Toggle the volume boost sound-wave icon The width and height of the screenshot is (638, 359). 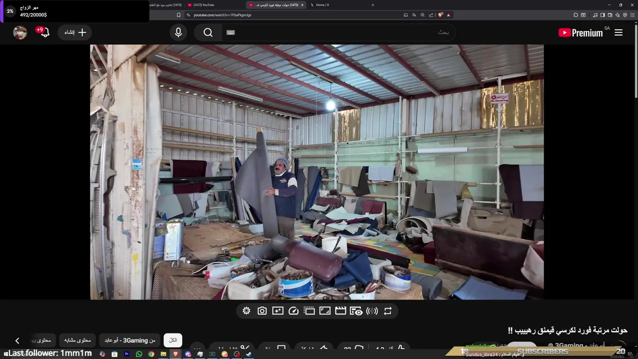click(372, 311)
